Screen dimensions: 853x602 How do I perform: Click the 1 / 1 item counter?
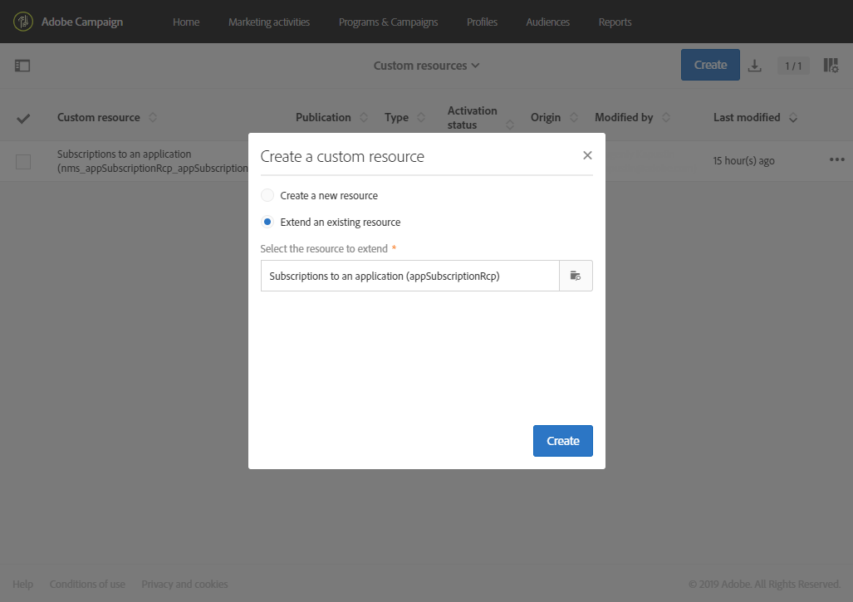[793, 66]
